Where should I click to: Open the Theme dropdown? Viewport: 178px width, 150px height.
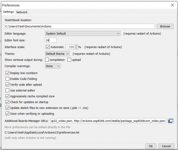coord(57,54)
